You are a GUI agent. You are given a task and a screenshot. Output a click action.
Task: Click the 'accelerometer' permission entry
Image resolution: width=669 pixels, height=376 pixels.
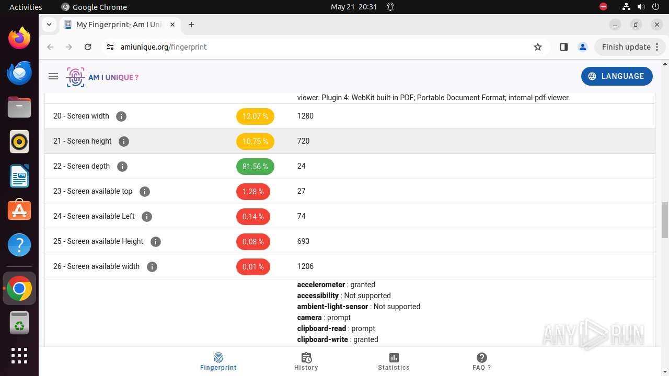[x=336, y=285]
